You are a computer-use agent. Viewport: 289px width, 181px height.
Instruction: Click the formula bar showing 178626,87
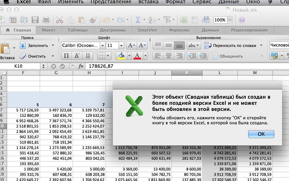(x=187, y=66)
